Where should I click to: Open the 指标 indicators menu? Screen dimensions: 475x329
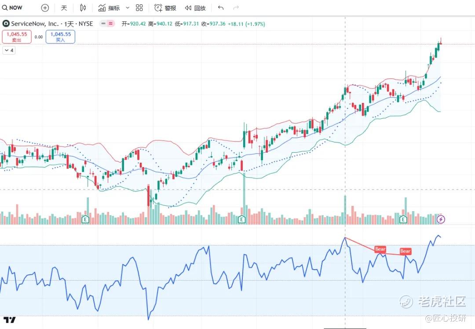point(109,8)
